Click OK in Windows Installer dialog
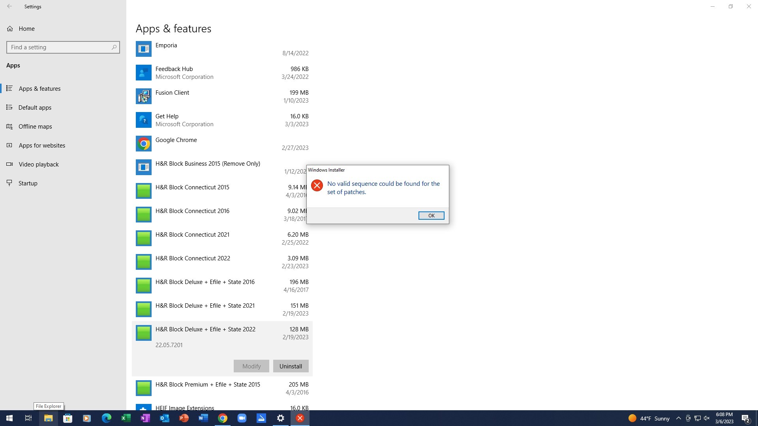 [431, 215]
